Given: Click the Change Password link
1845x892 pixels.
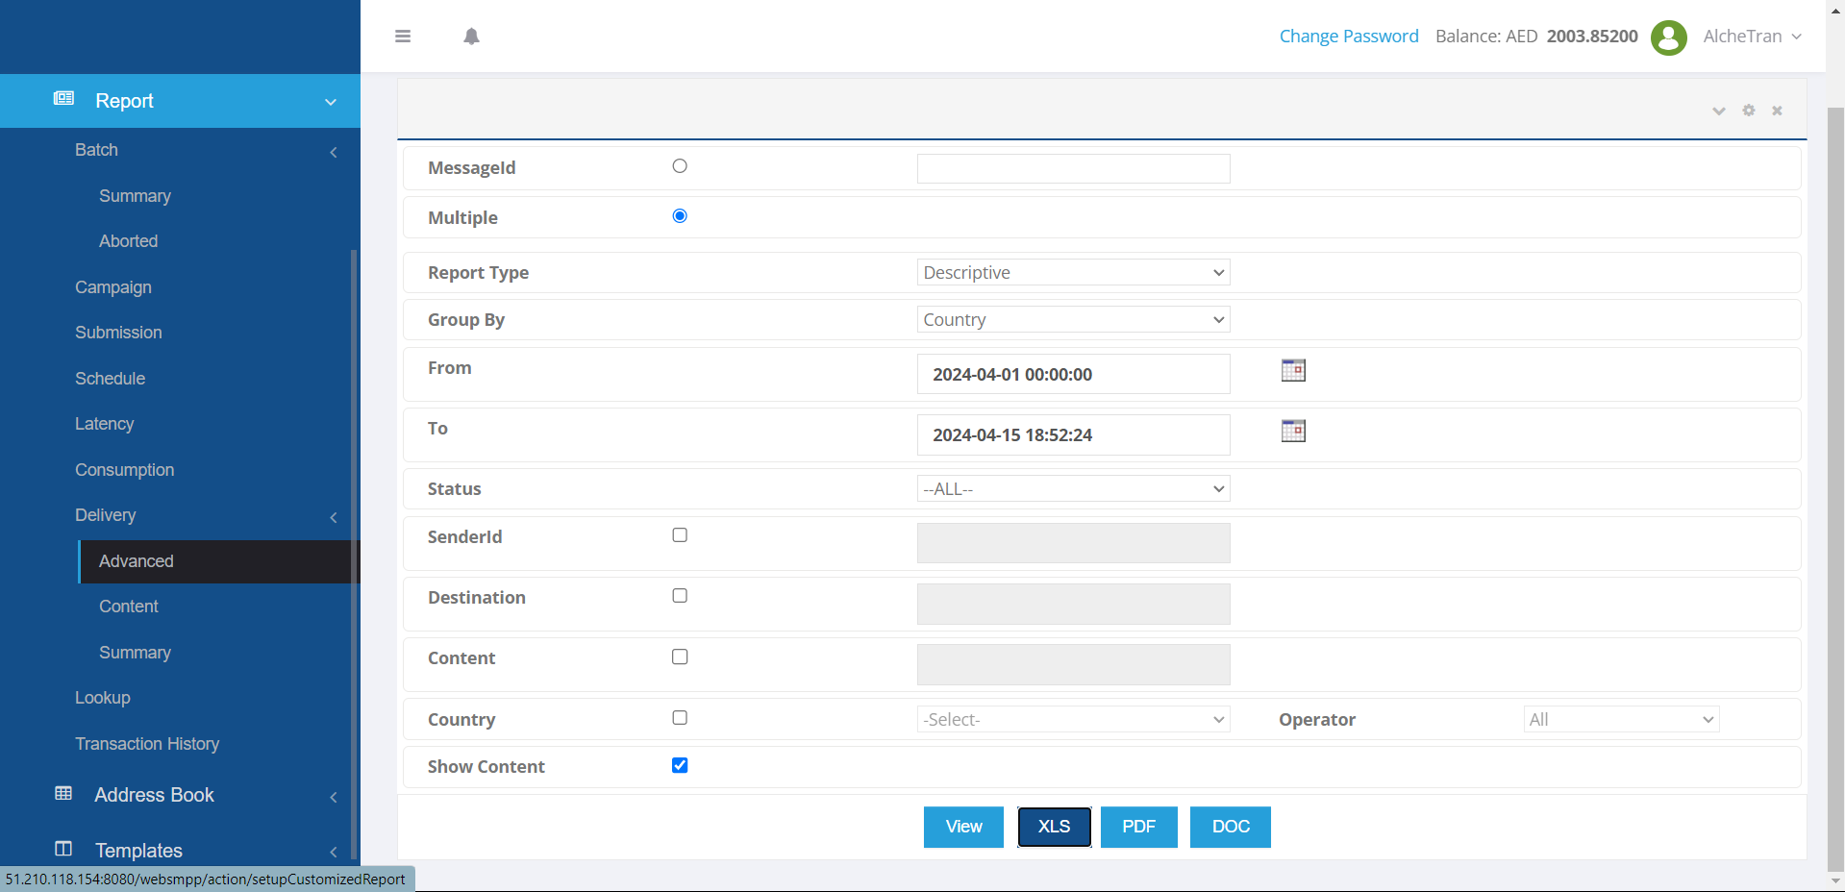Looking at the screenshot, I should (x=1349, y=37).
